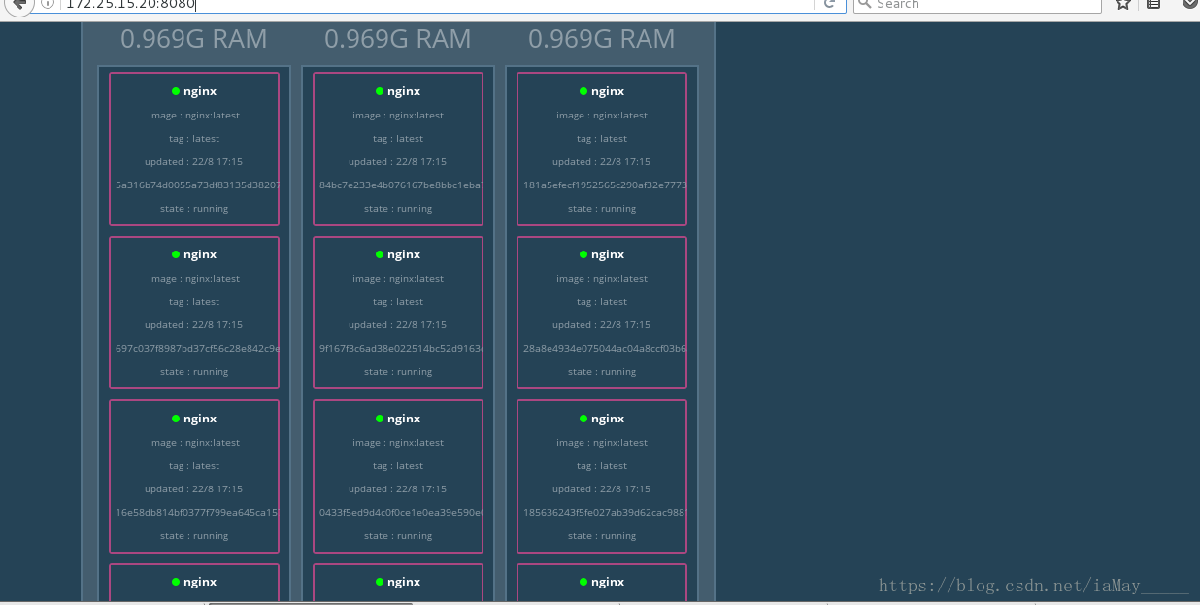The image size is (1200, 605).
Task: Click the green status dot on container 5a316b74
Action: [x=176, y=91]
